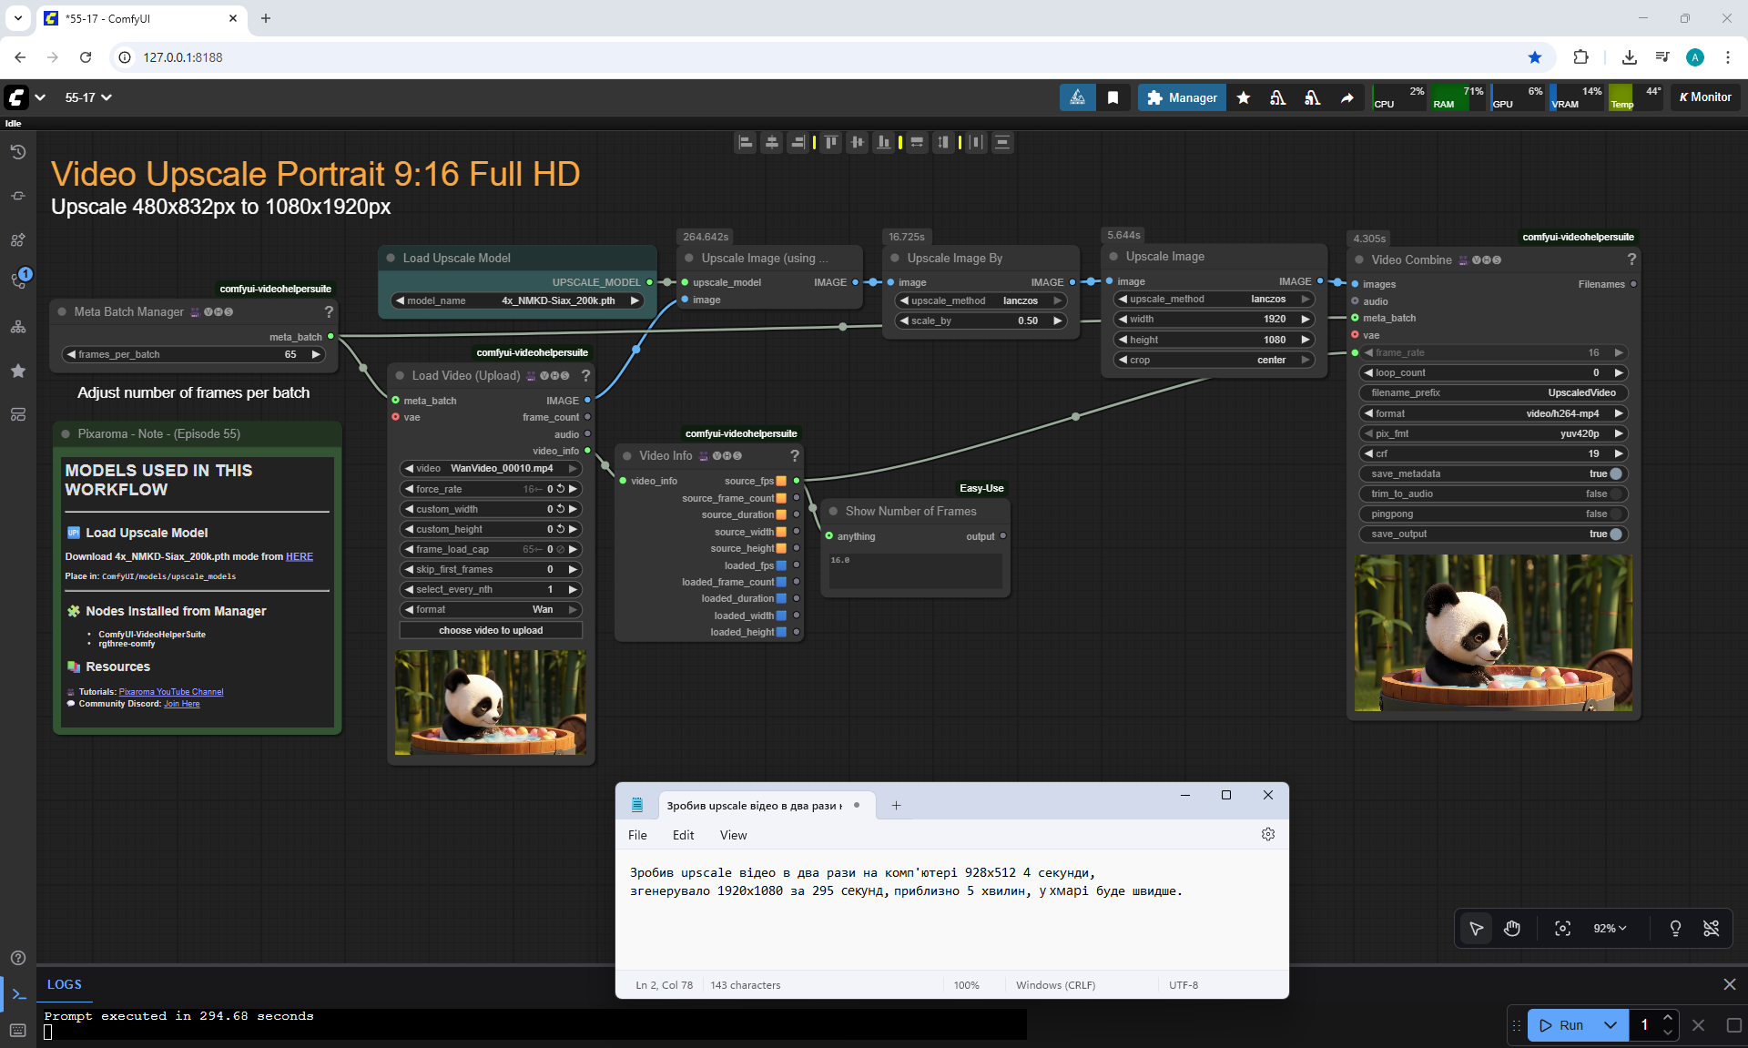Image resolution: width=1748 pixels, height=1048 pixels.
Task: Open the Edit menu in Notepad
Action: pyautogui.click(x=683, y=835)
